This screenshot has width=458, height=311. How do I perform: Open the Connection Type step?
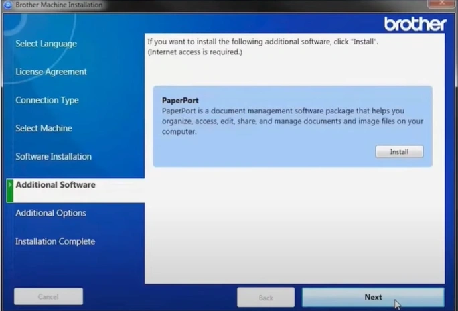(47, 100)
